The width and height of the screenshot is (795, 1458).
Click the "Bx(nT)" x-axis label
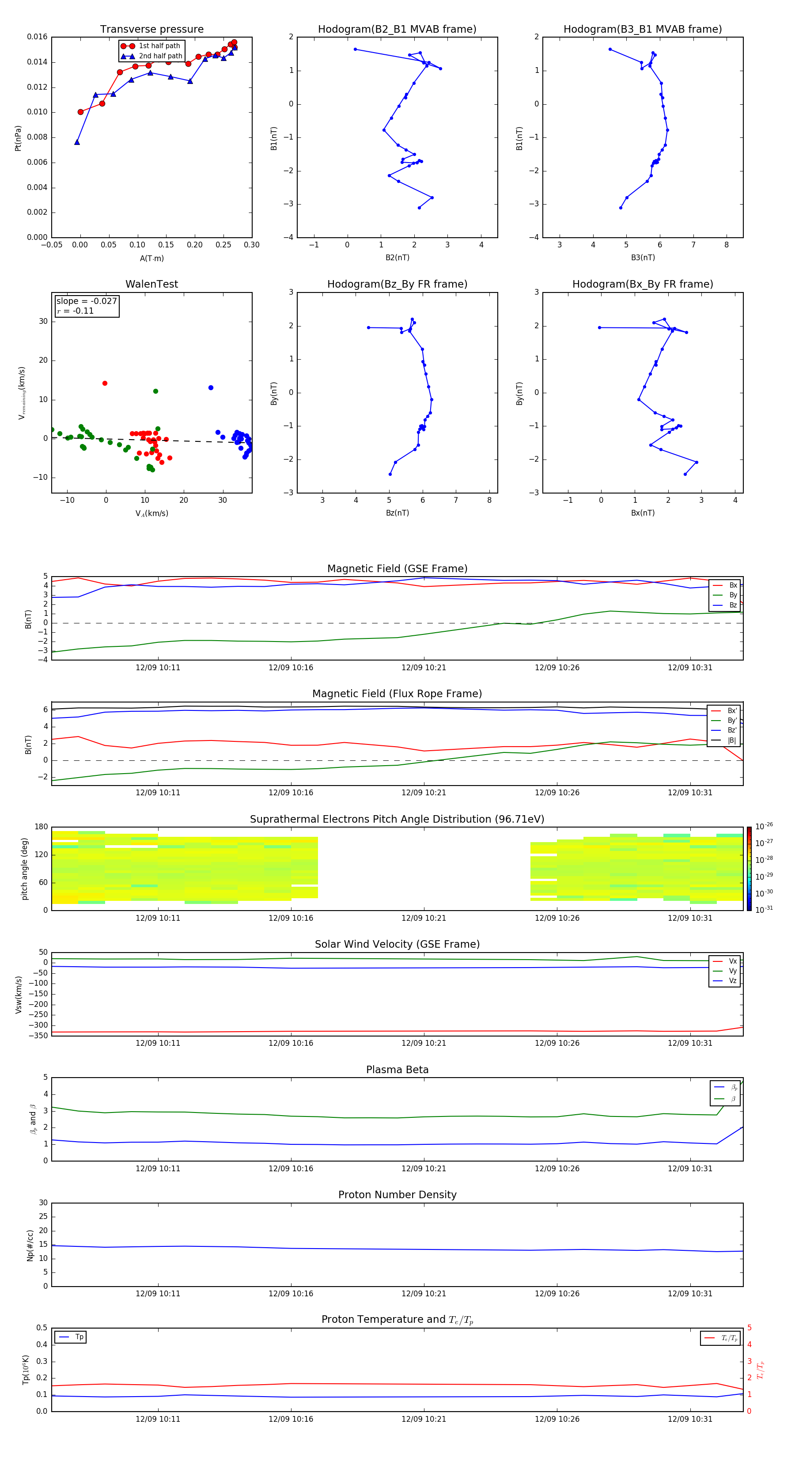pos(643,513)
